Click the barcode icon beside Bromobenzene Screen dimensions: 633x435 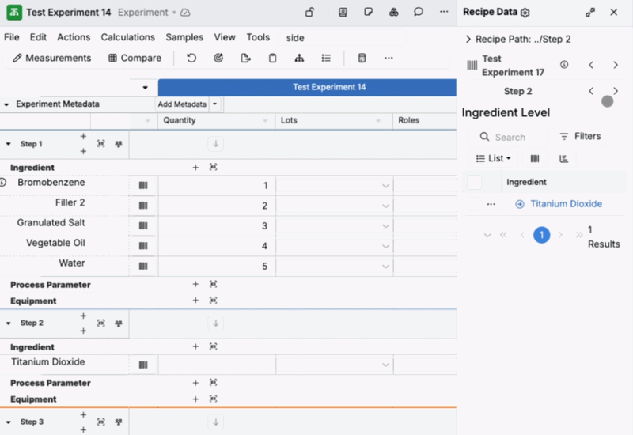[x=143, y=185]
